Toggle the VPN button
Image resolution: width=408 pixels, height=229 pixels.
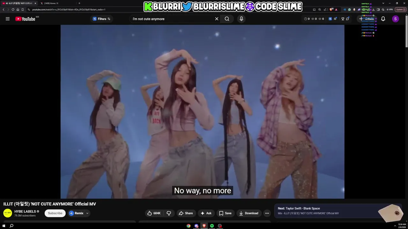coord(390,10)
